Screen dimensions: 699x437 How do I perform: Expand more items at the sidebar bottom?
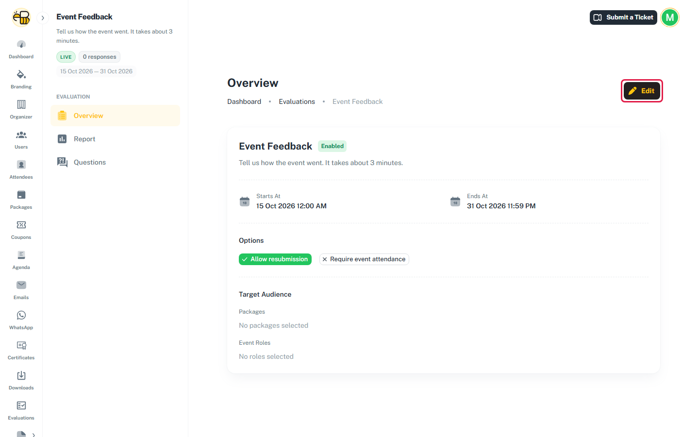pos(33,435)
